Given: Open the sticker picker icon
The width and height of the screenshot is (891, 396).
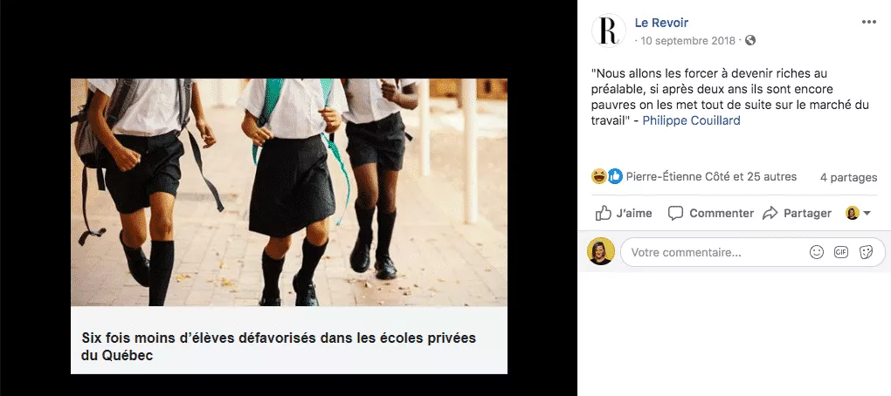Looking at the screenshot, I should 866,252.
